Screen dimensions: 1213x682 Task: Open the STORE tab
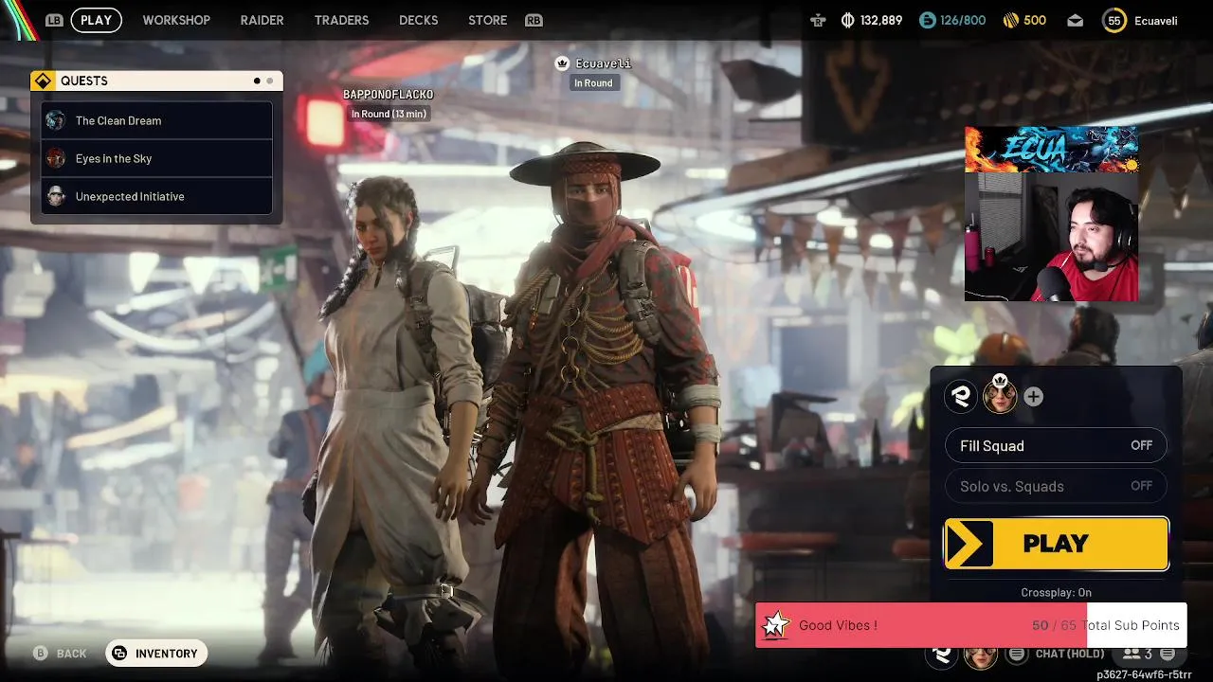pyautogui.click(x=488, y=20)
